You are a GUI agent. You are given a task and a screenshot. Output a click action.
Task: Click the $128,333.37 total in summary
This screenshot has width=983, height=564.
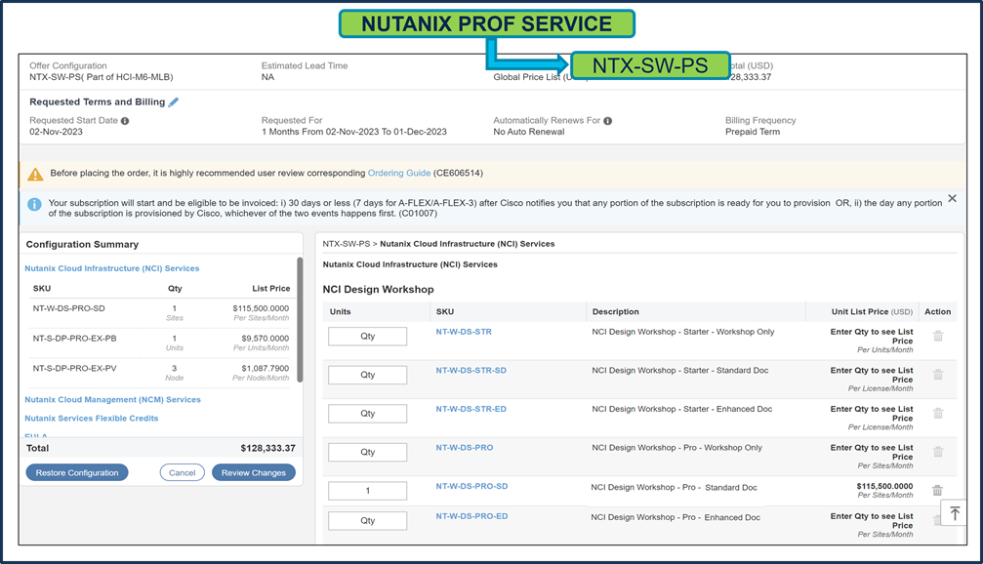[267, 448]
